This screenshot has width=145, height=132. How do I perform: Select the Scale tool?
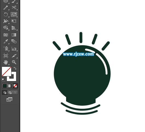click(x=14, y=15)
